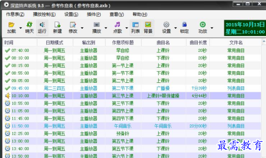Click the checkmark icon for 08:10:00

[x=7, y=58]
